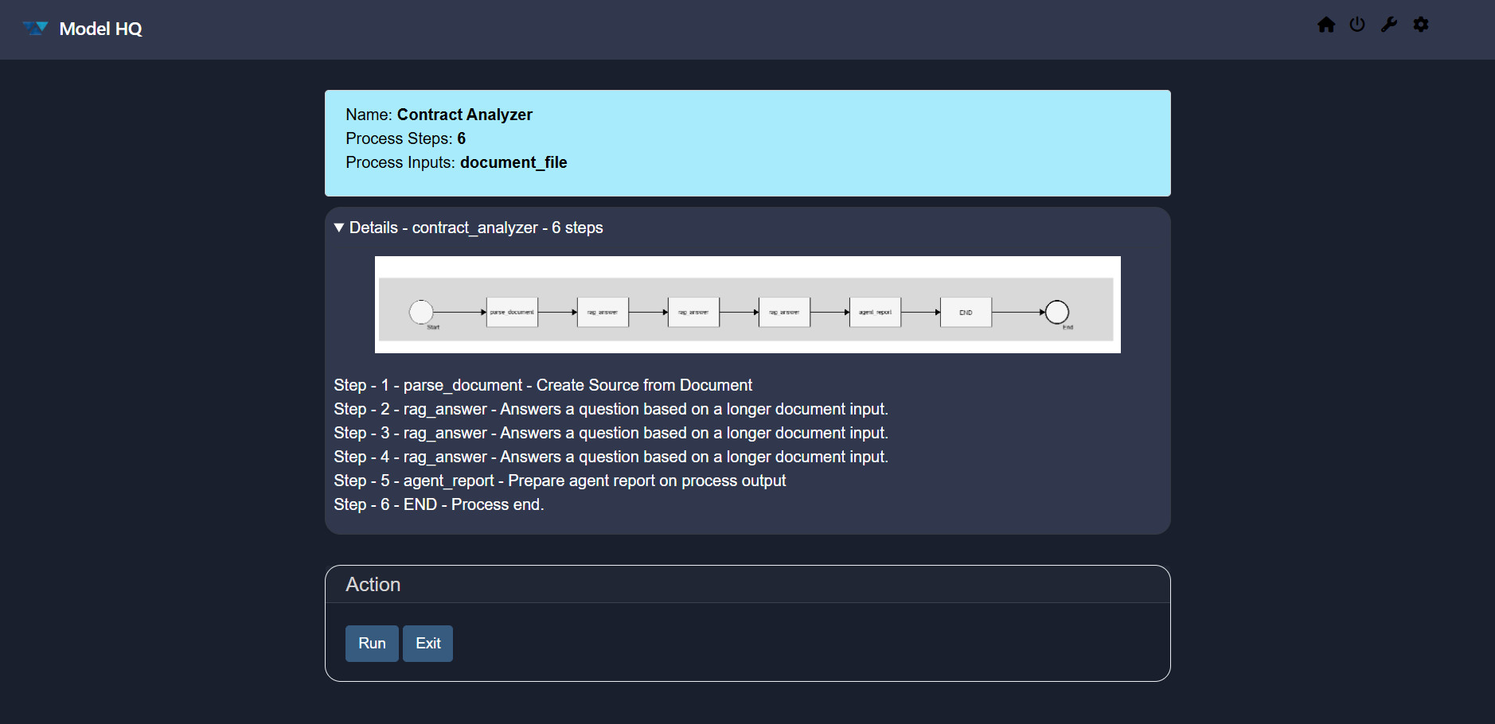Viewport: 1495px width, 724px height.
Task: Select the Step 5 agent_report description line
Action: (559, 481)
